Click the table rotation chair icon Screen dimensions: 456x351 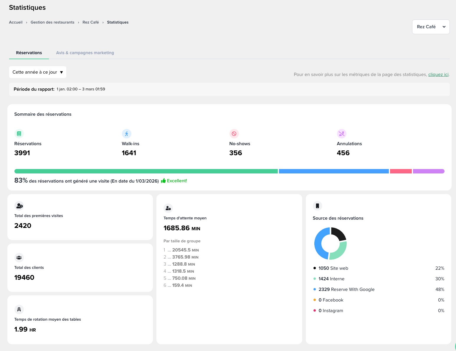tap(19, 309)
